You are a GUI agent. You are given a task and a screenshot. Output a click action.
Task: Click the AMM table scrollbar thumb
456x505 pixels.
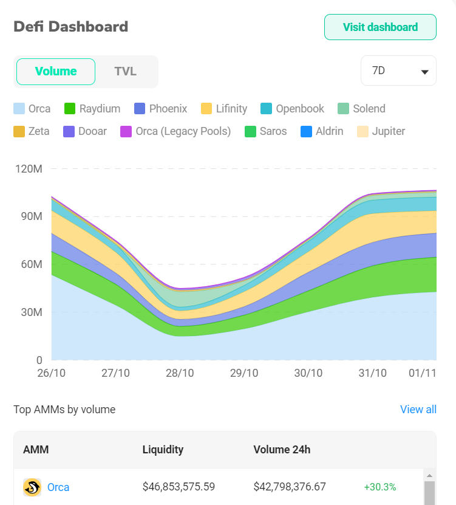click(429, 493)
